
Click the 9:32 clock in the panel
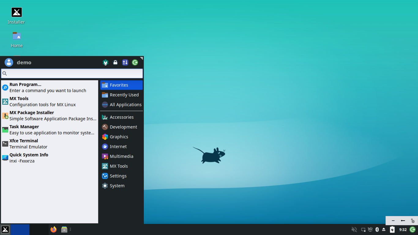[x=403, y=229]
